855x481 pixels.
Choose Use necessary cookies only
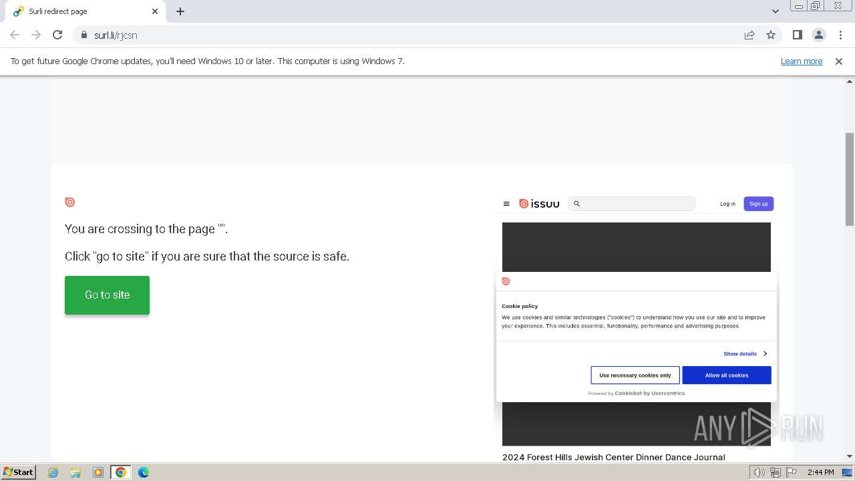coord(635,375)
